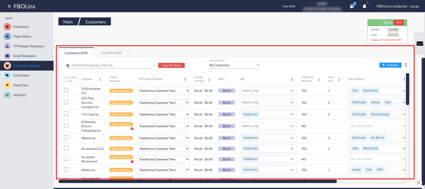This screenshot has width=425, height=189.
Task: Expand fuel vendors for Abbvie Inc.
Action: click(404, 138)
